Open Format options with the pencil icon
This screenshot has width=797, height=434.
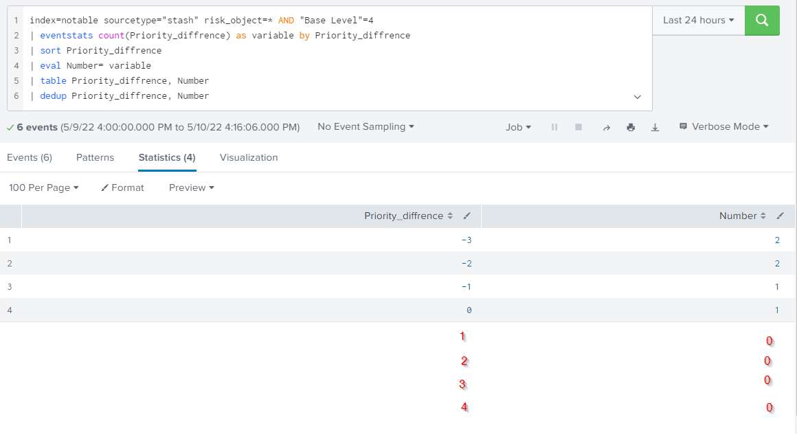[x=122, y=187]
